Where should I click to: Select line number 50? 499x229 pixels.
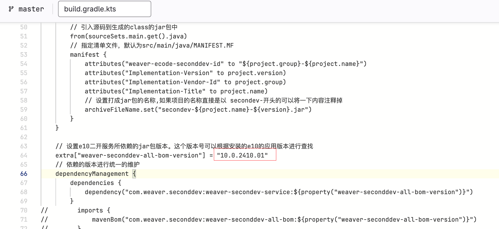tap(24, 27)
